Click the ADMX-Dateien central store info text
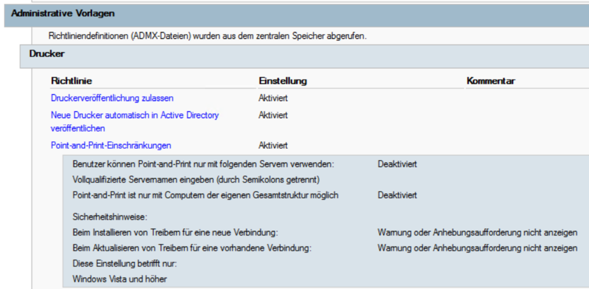This screenshot has width=589, height=289. click(207, 36)
